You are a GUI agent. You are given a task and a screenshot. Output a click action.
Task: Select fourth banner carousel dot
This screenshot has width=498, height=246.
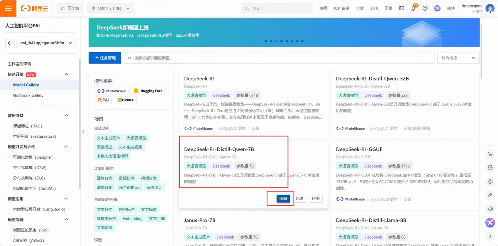(x=281, y=41)
